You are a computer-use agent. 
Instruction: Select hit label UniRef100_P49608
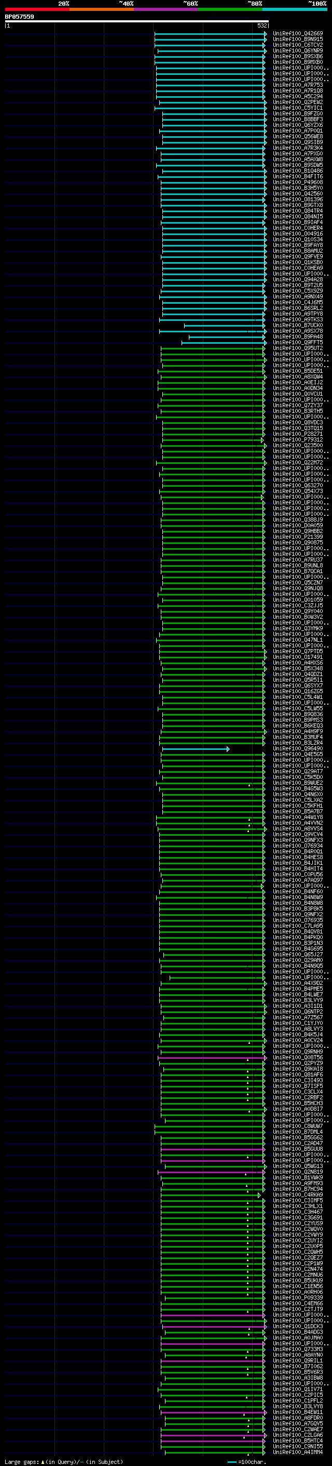tap(297, 183)
